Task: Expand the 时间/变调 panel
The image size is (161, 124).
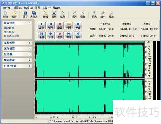Action: coord(17,66)
